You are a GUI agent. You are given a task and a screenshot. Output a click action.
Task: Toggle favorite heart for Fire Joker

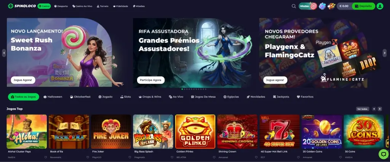130,157
